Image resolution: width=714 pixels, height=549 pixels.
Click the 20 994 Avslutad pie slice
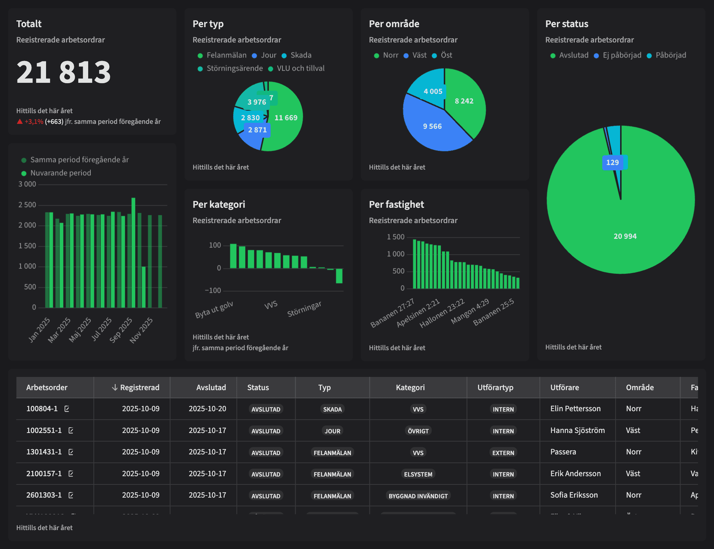coord(625,236)
